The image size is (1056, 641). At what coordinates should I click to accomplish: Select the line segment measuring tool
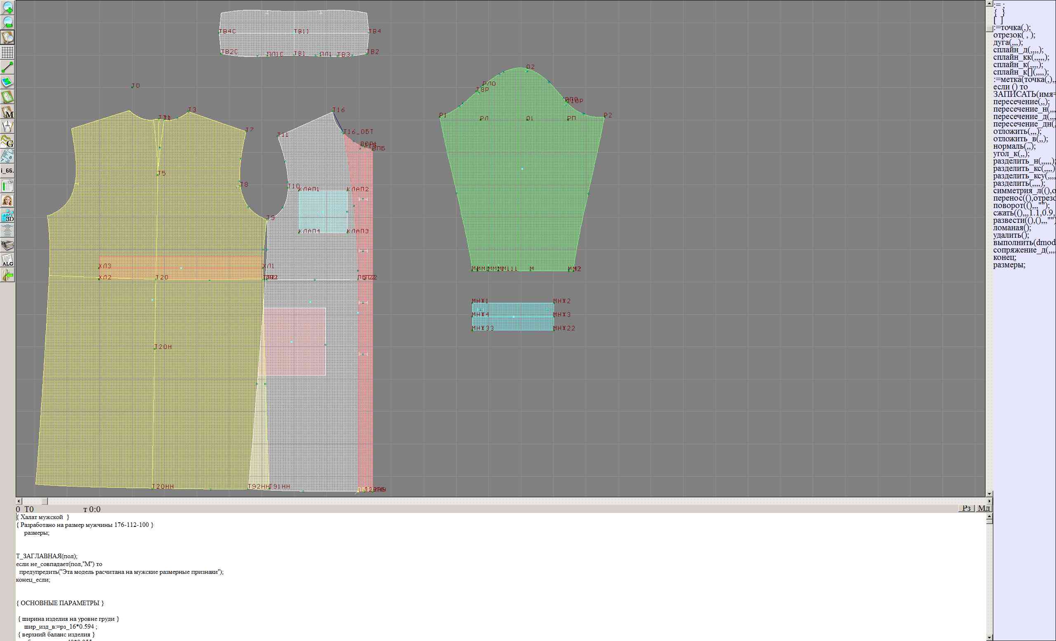point(7,67)
